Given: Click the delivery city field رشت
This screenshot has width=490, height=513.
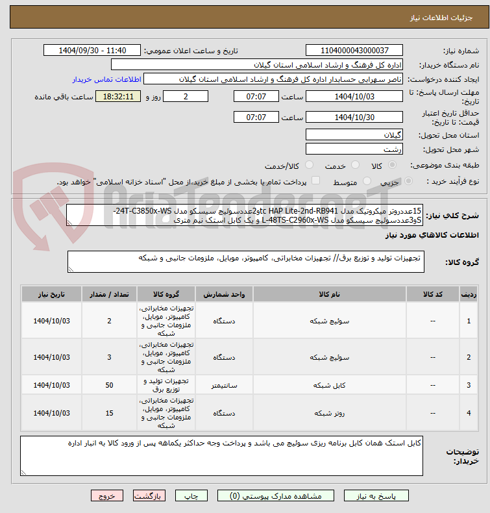Looking at the screenshot, I should (x=354, y=149).
